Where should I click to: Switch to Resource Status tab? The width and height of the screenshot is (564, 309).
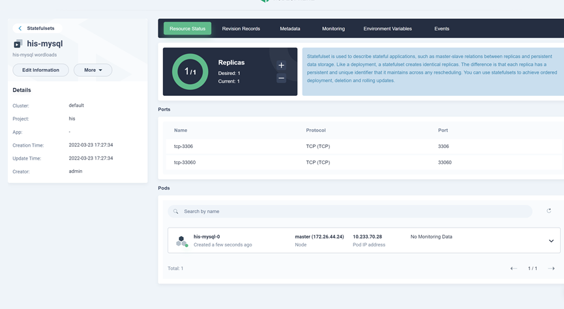point(187,29)
